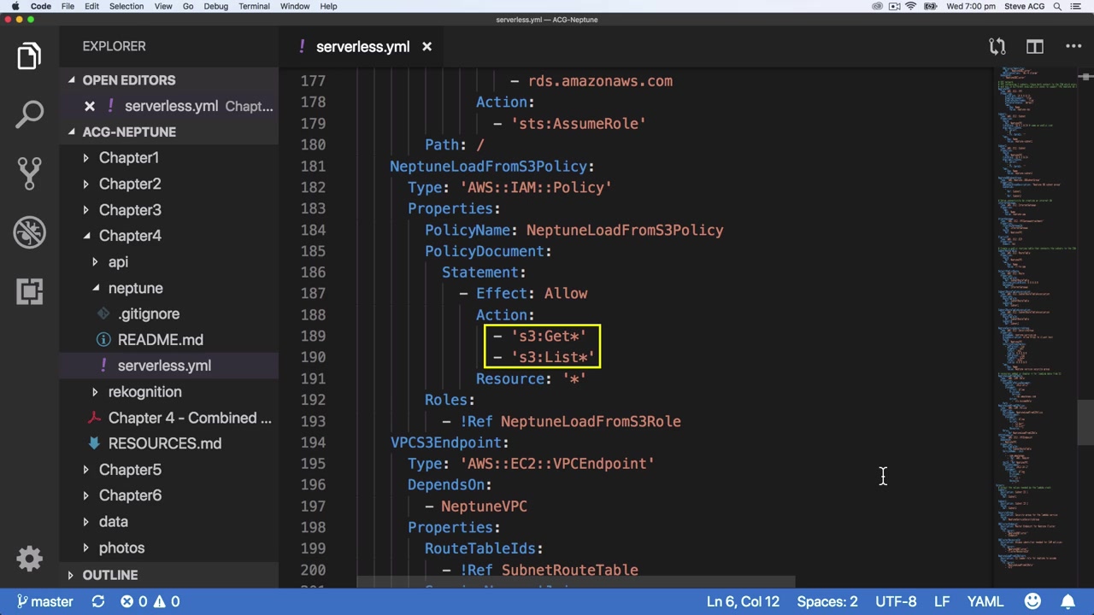
Task: Open the Explorer view in activity bar
Action: click(x=29, y=56)
